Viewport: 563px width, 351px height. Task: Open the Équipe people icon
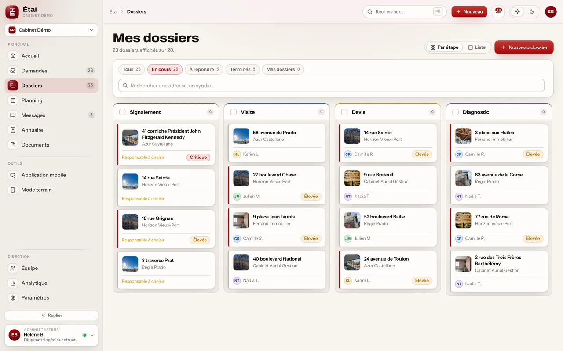pos(13,268)
